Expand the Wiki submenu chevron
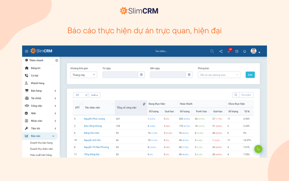Viewport: 289px width, 181px height. pos(55,113)
